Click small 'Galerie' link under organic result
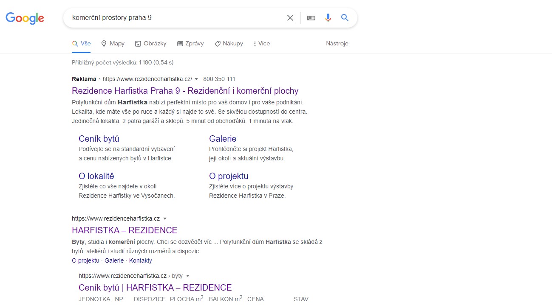The height and width of the screenshot is (305, 552). click(x=114, y=260)
